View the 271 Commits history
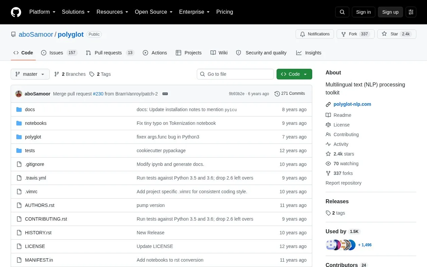The width and height of the screenshot is (427, 267). [290, 94]
